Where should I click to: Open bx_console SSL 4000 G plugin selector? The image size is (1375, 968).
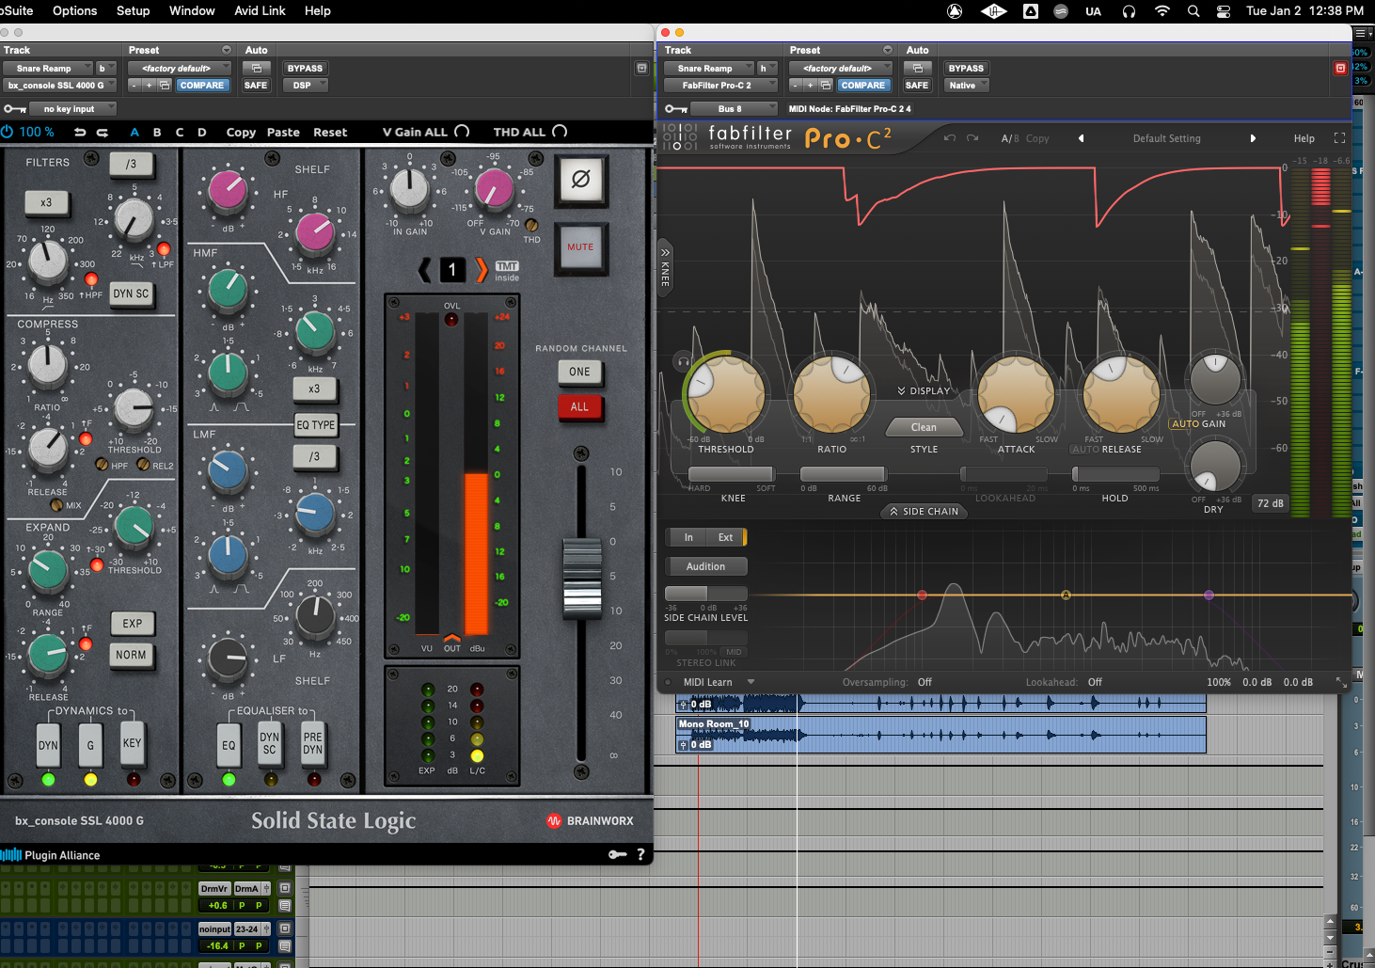pyautogui.click(x=60, y=85)
